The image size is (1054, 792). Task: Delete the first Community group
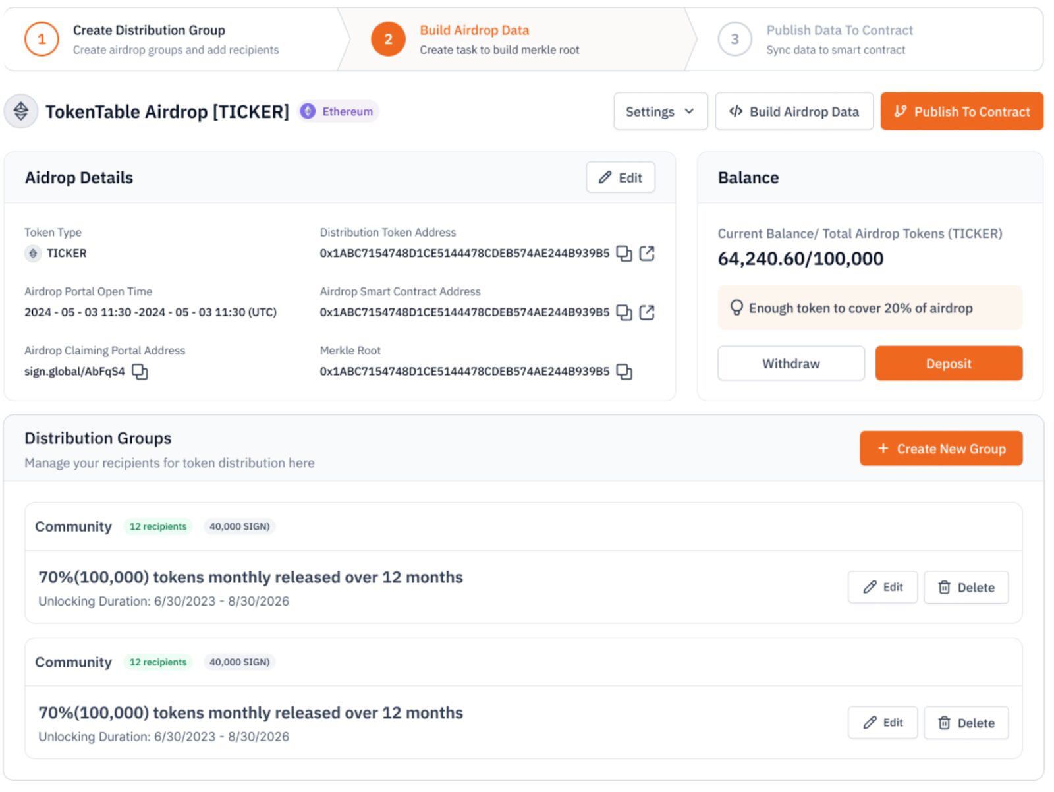coord(966,587)
